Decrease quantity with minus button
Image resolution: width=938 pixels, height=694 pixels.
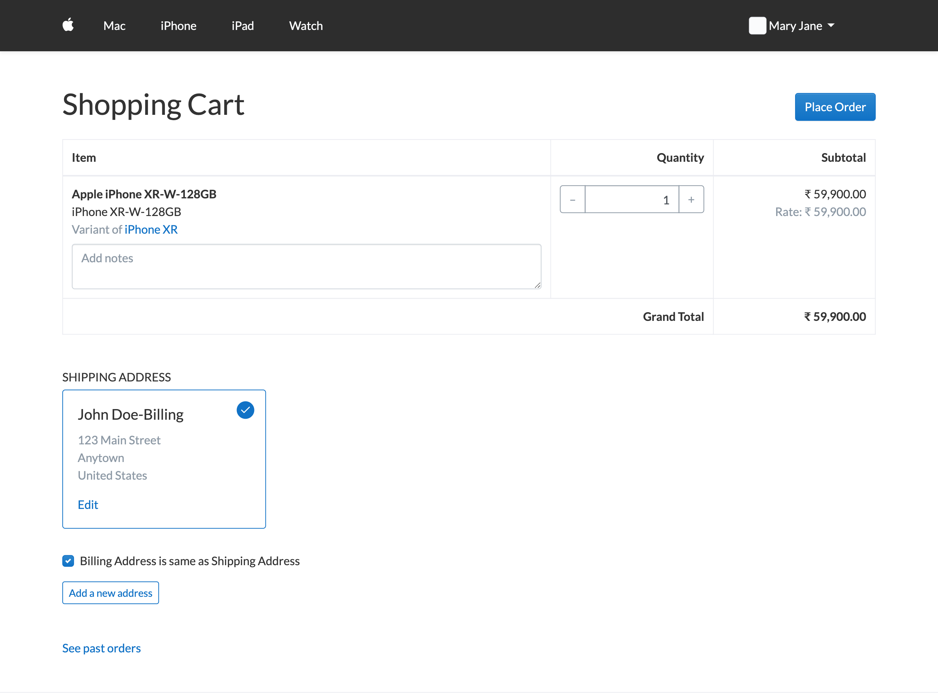click(x=572, y=200)
